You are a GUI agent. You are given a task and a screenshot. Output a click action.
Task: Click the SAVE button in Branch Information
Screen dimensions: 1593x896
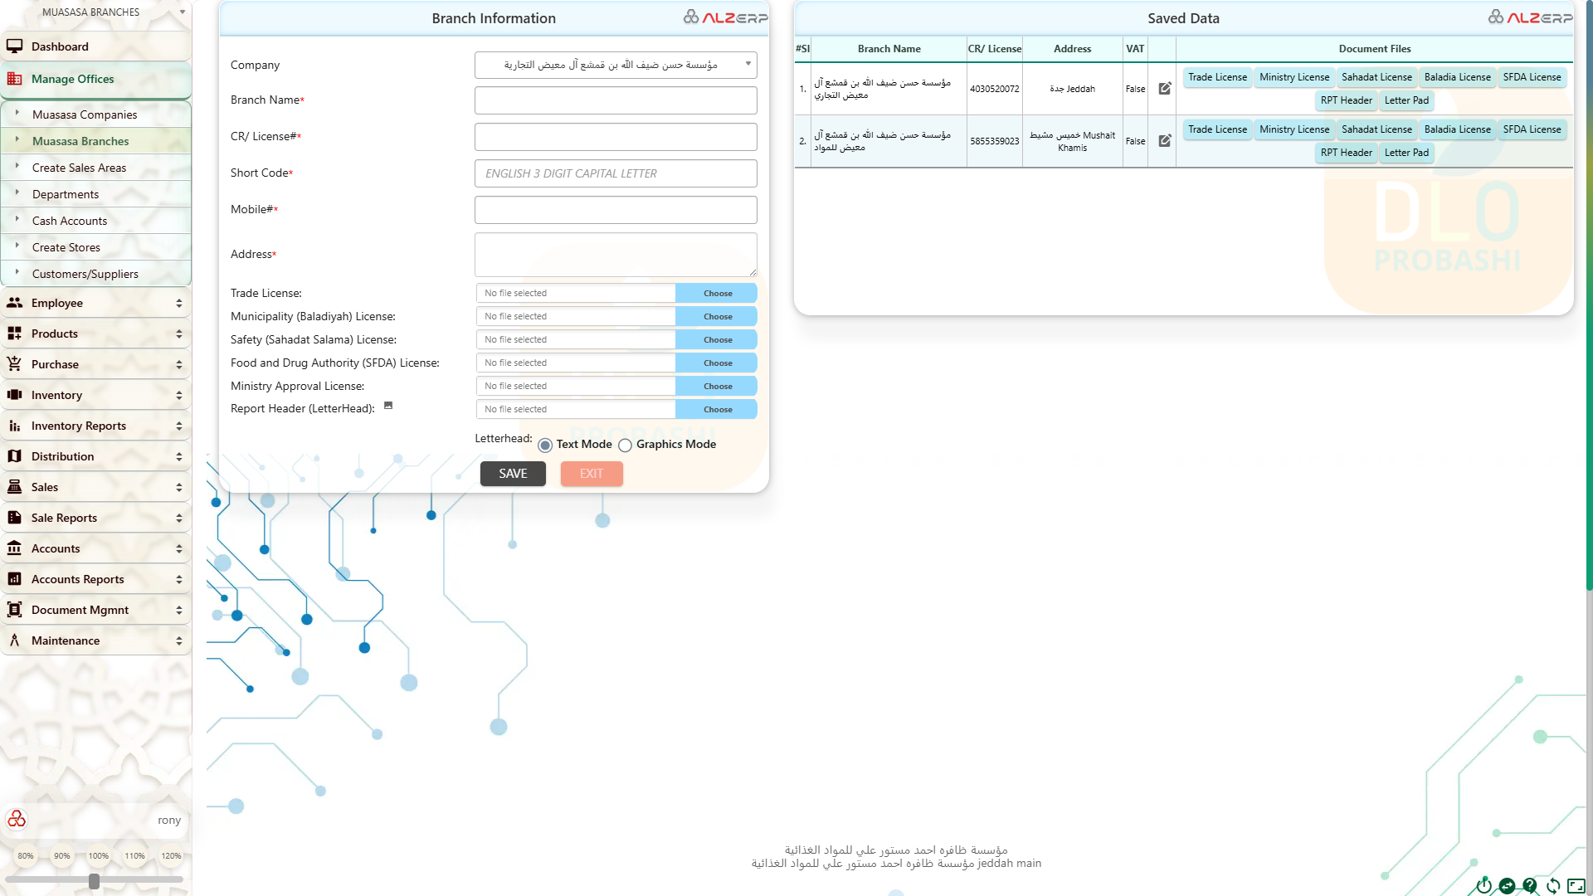click(x=513, y=474)
